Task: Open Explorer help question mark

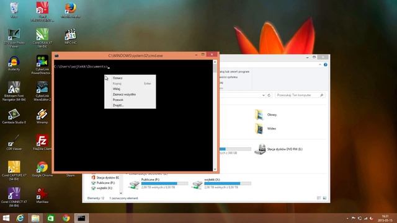Action: (x=325, y=64)
